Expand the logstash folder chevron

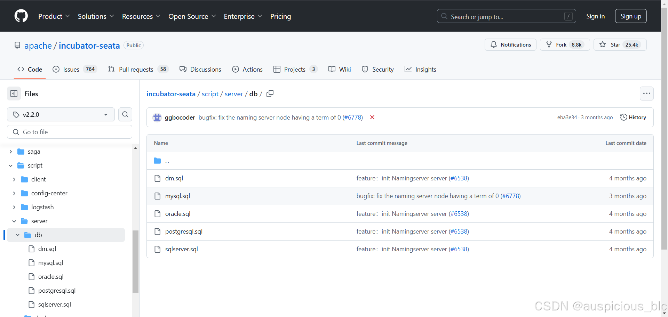pyautogui.click(x=14, y=207)
